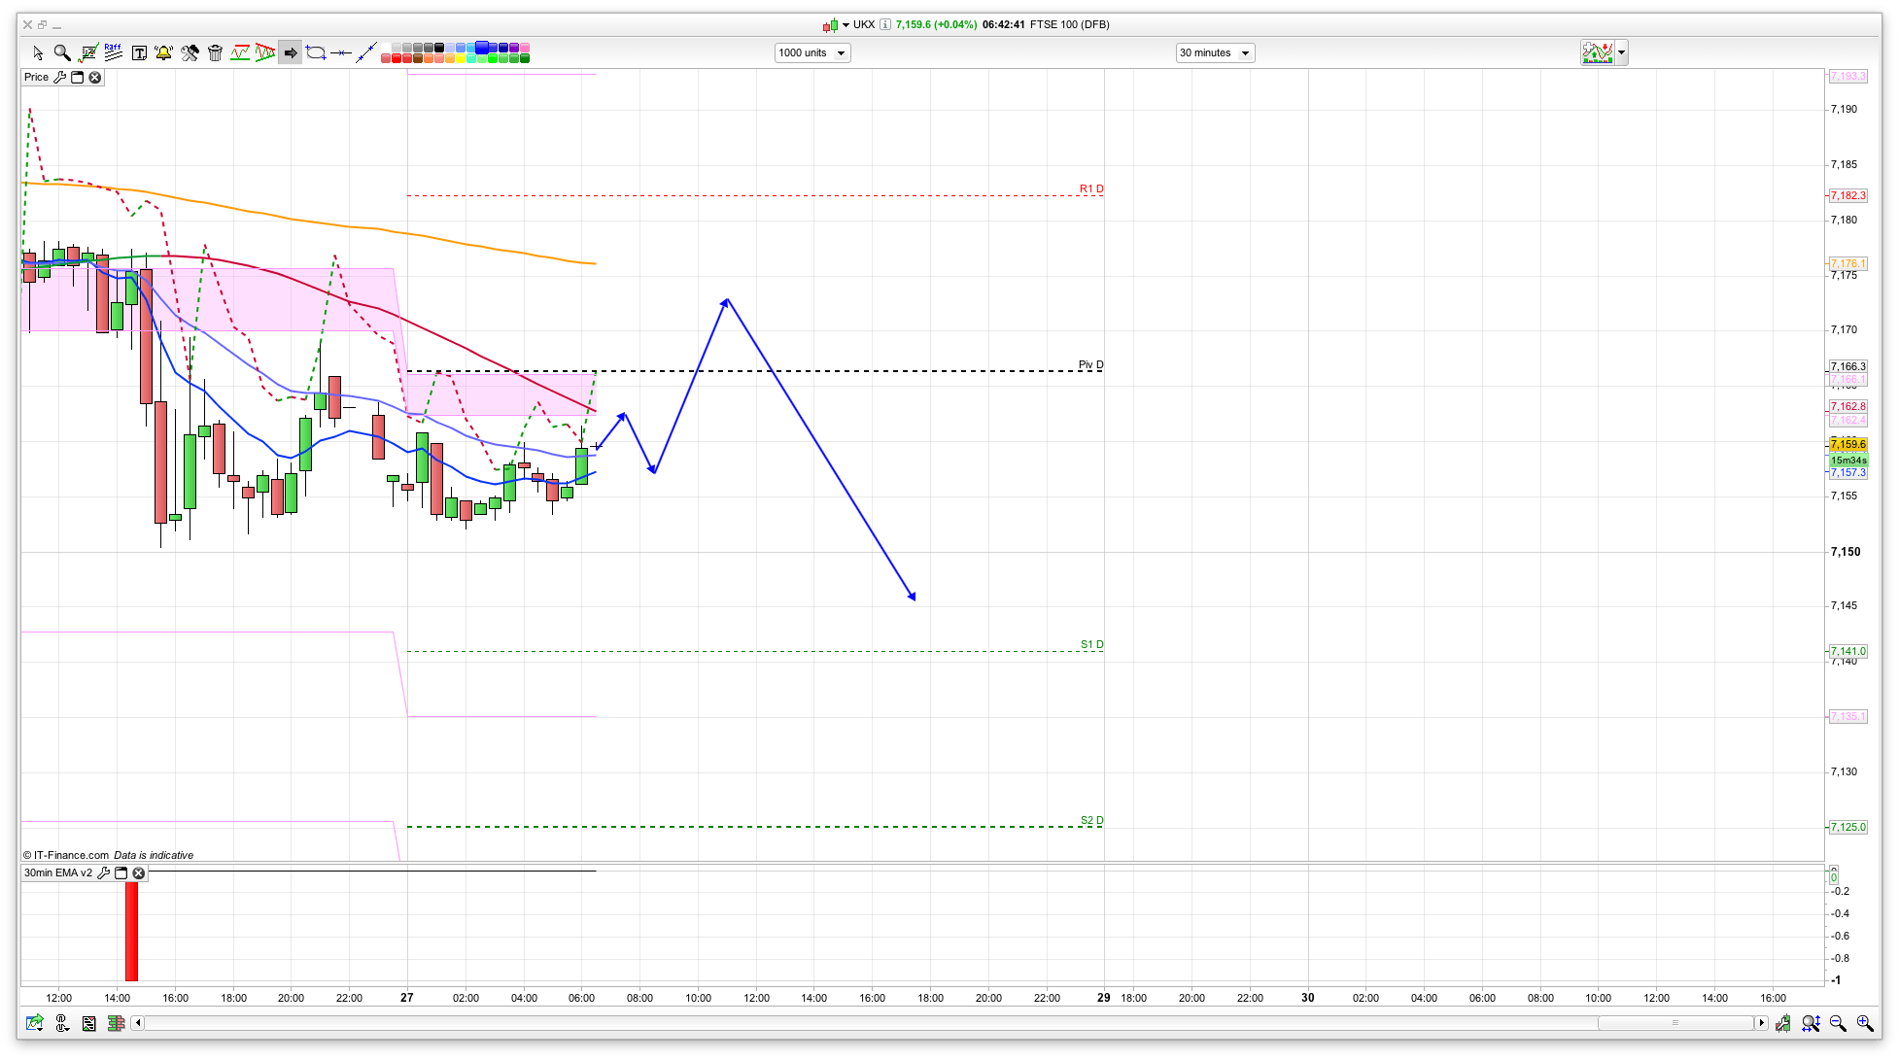This screenshot has height=1060, width=1899.
Task: Expand the chart template dropdown arrow
Action: pos(1621,52)
